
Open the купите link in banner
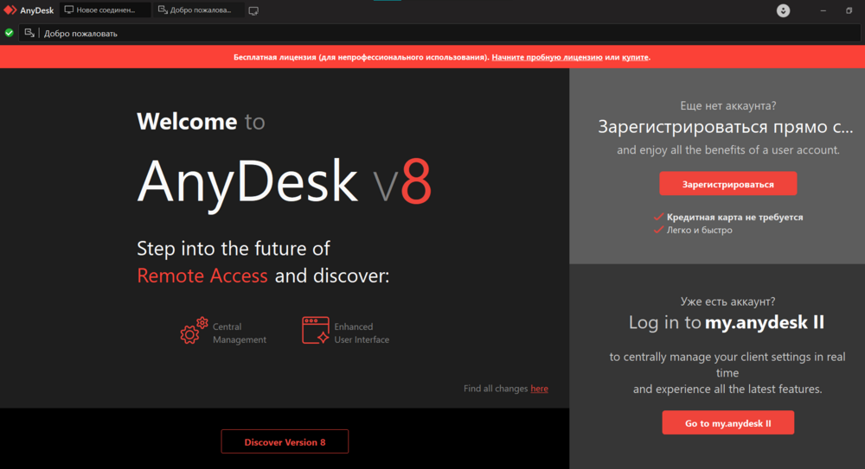pyautogui.click(x=635, y=57)
